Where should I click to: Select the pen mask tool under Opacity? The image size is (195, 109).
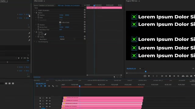click(45, 34)
